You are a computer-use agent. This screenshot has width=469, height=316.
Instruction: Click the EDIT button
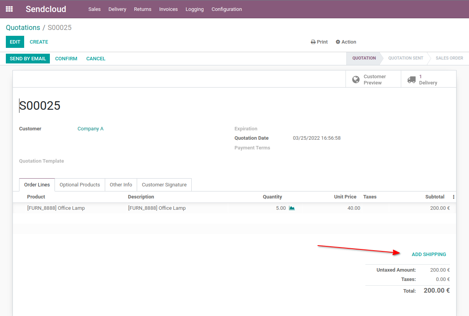15,42
